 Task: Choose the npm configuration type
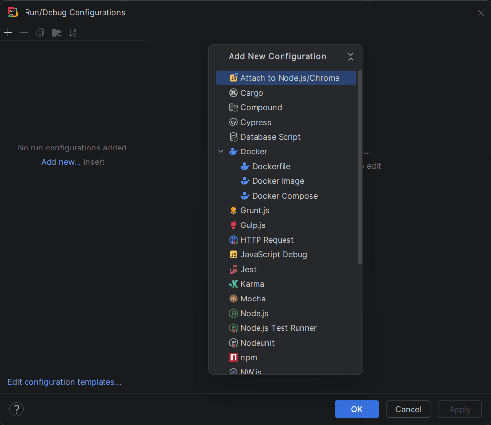248,357
